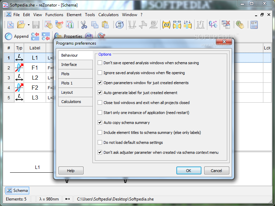This screenshot has width=275, height=206.
Task: Click the yellow omega beam icon
Action: point(166,25)
